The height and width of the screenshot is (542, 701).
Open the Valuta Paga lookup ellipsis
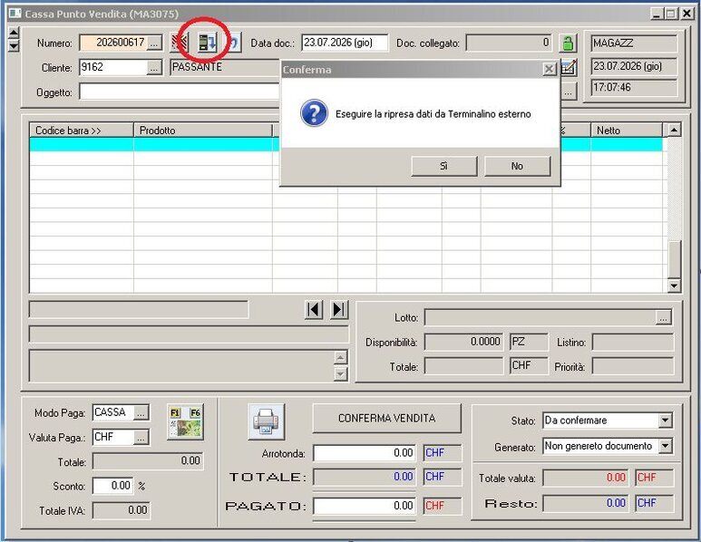pyautogui.click(x=141, y=438)
